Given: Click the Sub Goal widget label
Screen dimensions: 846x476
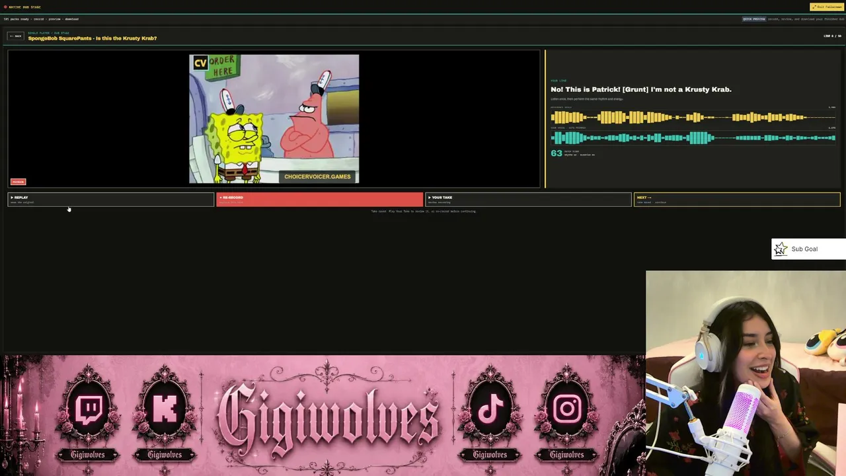Looking at the screenshot, I should [x=804, y=249].
